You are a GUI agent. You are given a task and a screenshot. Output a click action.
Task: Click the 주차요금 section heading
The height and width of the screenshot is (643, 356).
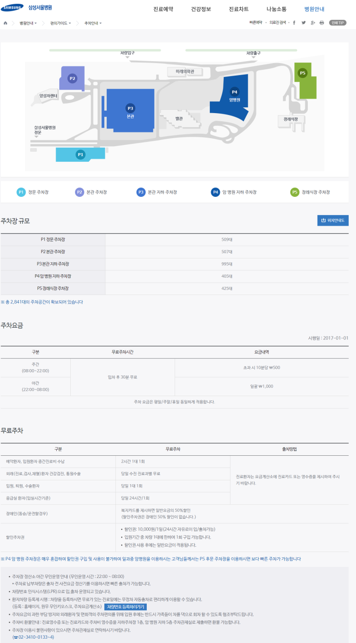(x=12, y=325)
